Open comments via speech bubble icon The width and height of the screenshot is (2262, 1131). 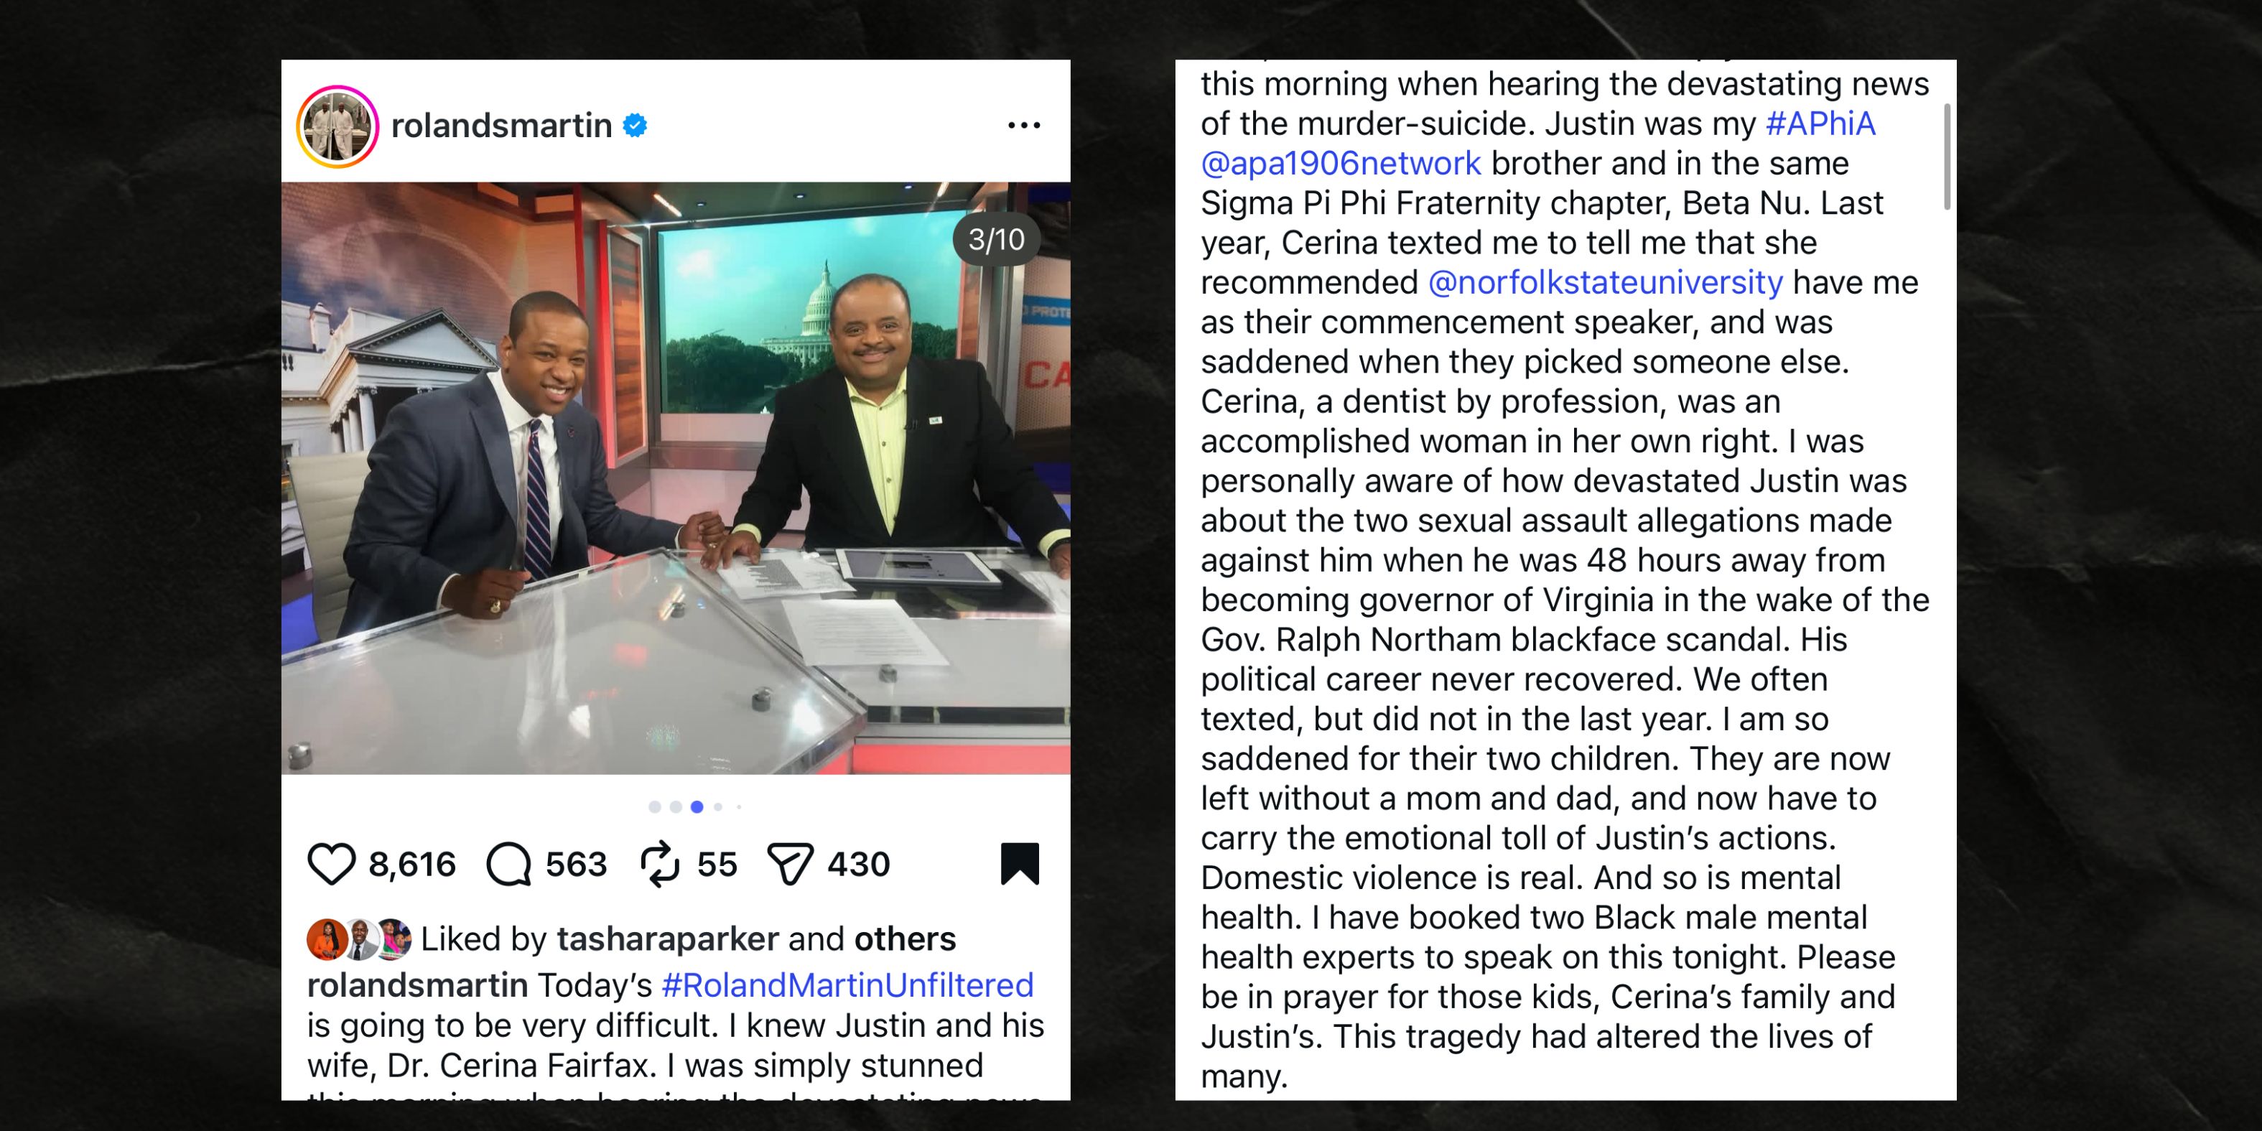(x=508, y=864)
